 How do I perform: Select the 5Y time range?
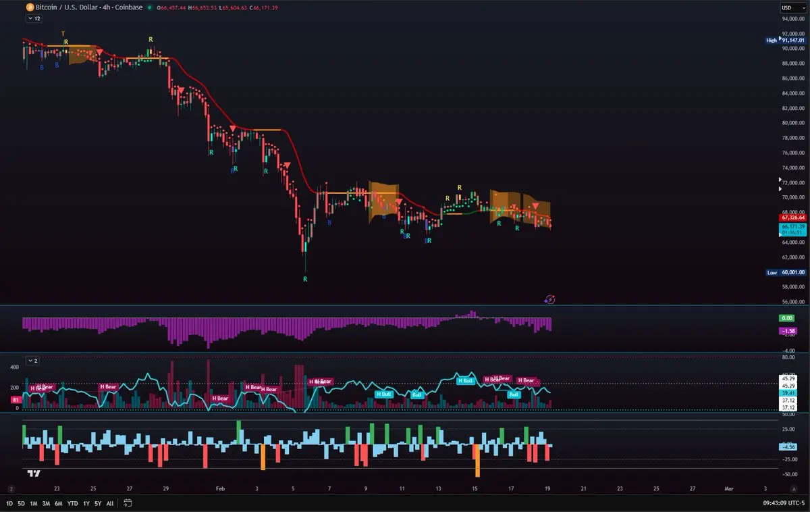tap(98, 503)
